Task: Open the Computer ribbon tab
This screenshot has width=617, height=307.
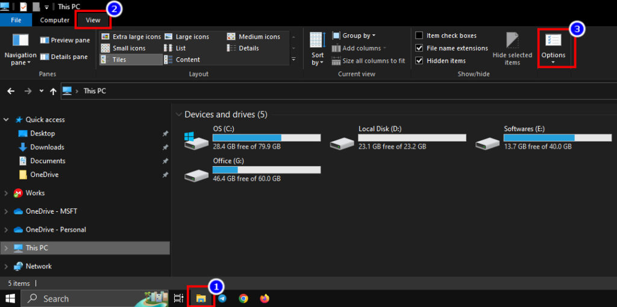Action: point(55,20)
